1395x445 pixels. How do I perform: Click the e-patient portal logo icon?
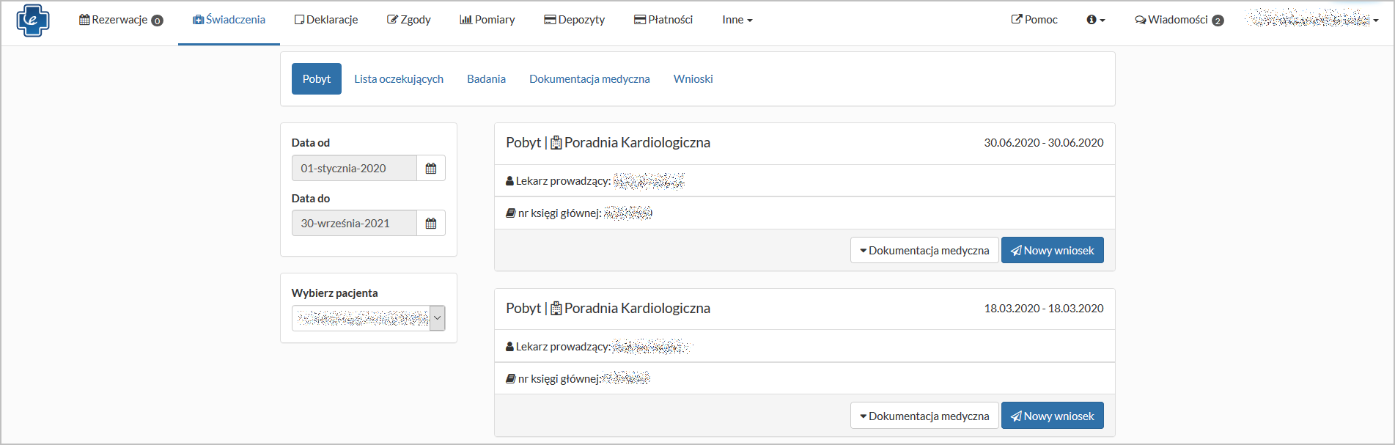(x=33, y=20)
